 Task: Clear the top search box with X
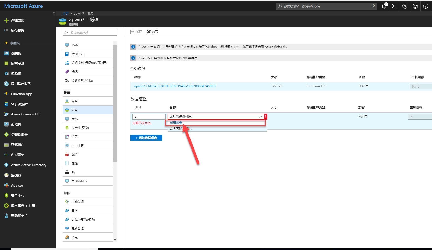(x=374, y=6)
